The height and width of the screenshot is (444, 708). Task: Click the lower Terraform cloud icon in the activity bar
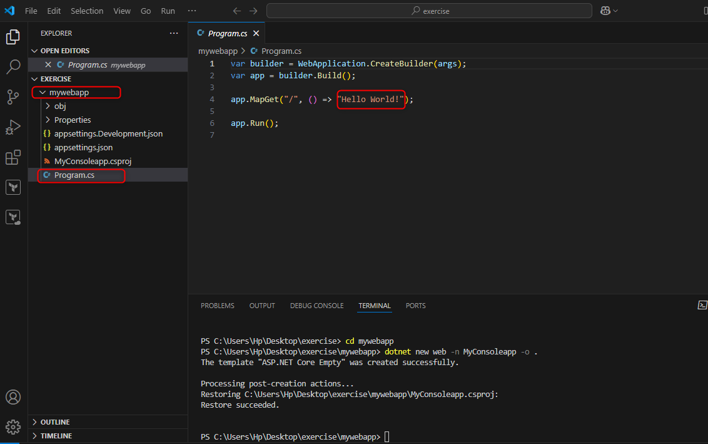[13, 217]
